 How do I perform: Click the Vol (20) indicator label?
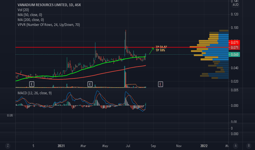23,10
